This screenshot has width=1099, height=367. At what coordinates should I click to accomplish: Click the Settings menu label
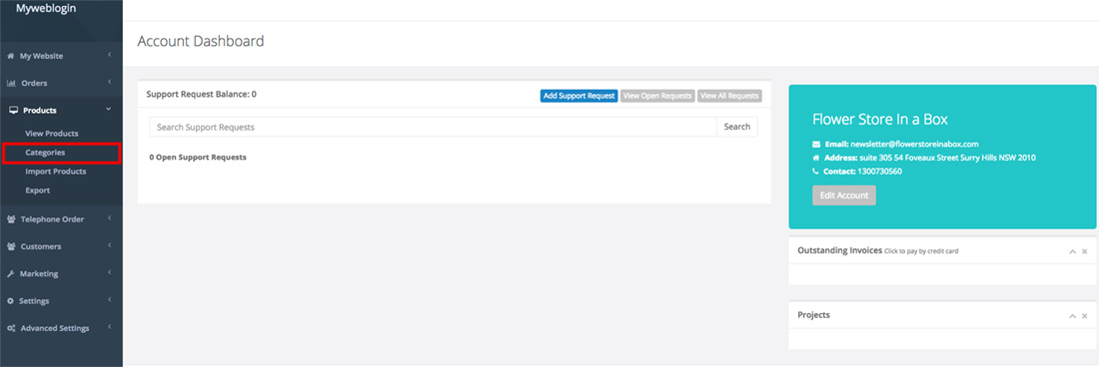(34, 301)
